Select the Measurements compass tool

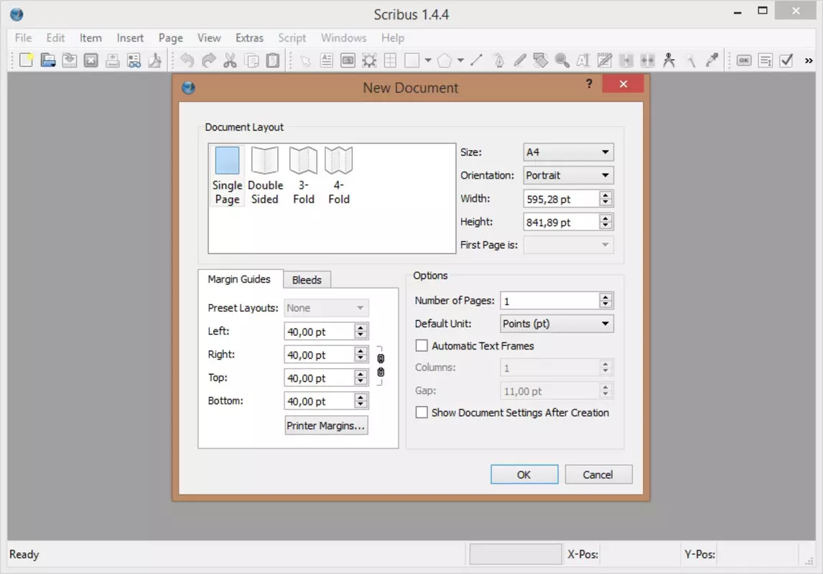tap(669, 60)
